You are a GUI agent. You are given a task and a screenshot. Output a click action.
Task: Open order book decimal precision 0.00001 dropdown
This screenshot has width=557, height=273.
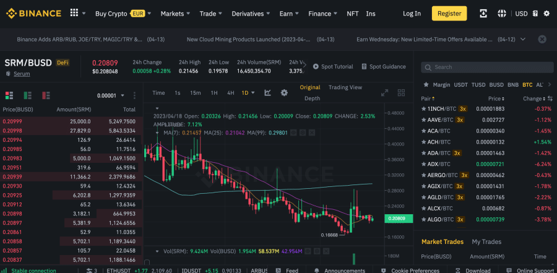pos(111,95)
